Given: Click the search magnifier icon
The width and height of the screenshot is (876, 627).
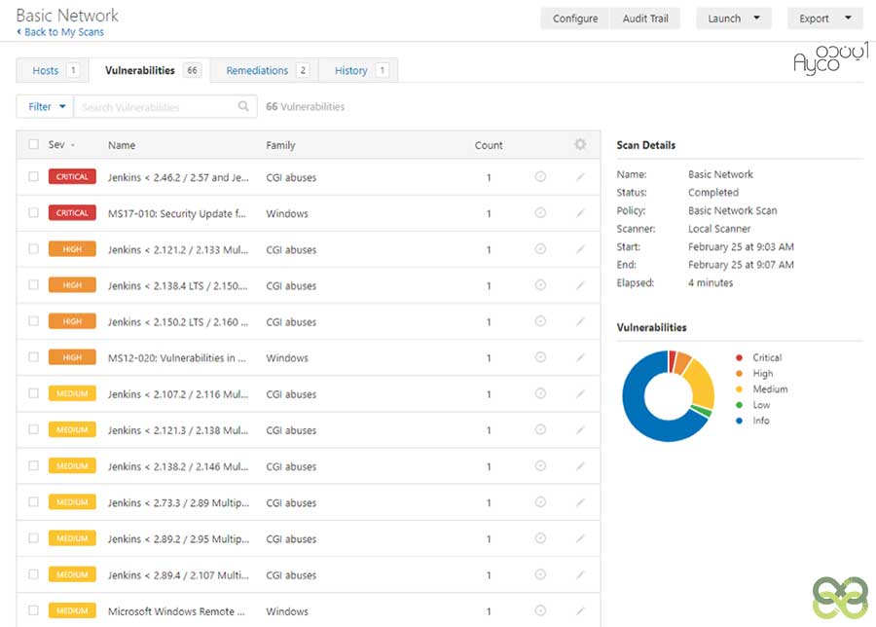Looking at the screenshot, I should click(243, 107).
